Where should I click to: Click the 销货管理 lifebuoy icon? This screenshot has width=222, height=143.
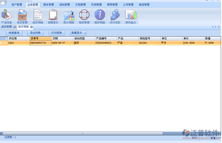(84, 15)
